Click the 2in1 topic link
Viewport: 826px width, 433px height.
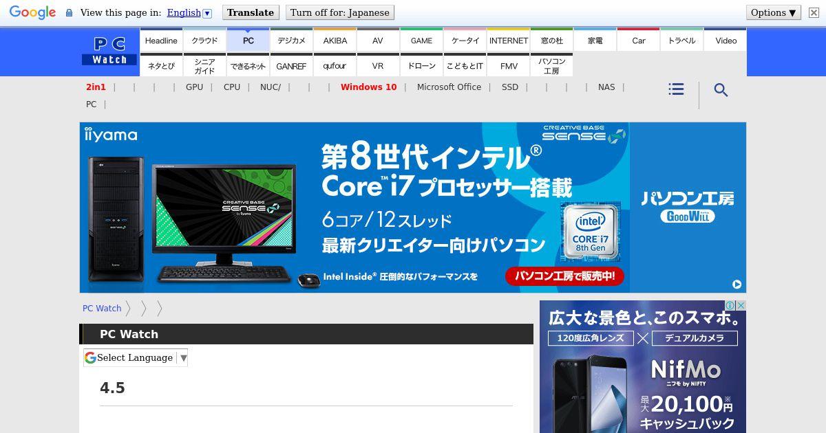pyautogui.click(x=96, y=87)
